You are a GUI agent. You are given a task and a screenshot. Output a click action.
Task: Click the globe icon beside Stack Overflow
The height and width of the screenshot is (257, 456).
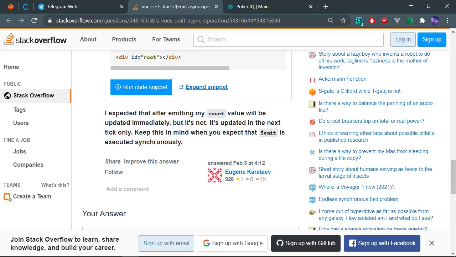click(7, 96)
